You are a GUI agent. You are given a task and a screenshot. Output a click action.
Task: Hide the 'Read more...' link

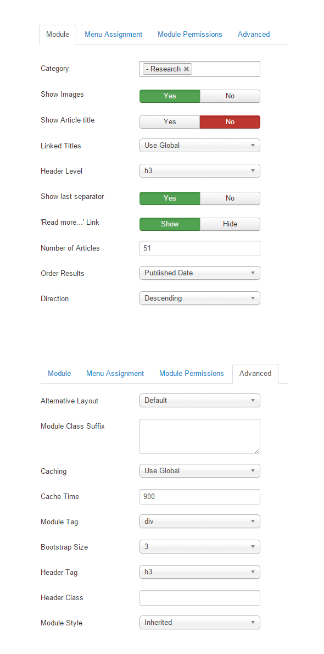pos(230,224)
